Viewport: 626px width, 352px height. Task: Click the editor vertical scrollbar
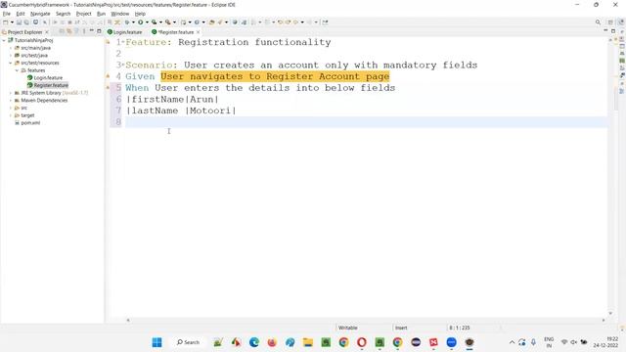coord(610,176)
